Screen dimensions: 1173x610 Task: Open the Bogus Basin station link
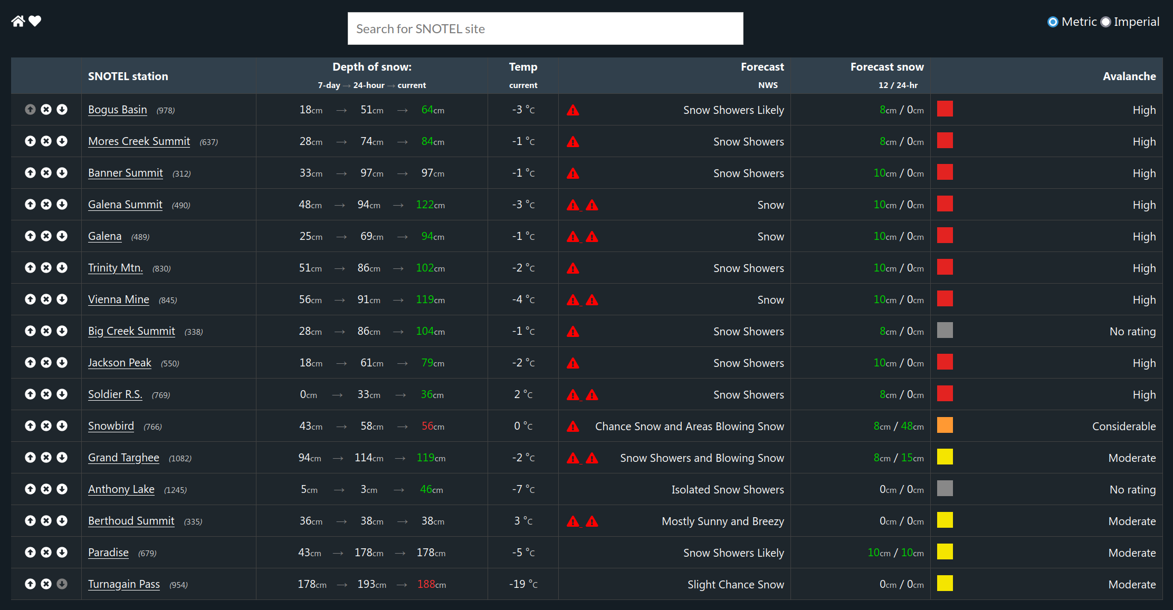(118, 110)
